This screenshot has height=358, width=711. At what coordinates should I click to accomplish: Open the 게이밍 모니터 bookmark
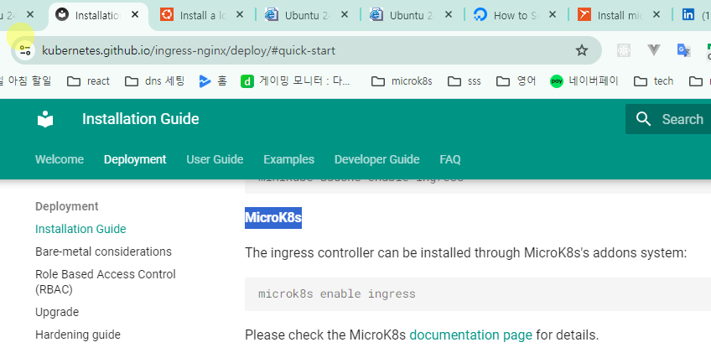(296, 81)
